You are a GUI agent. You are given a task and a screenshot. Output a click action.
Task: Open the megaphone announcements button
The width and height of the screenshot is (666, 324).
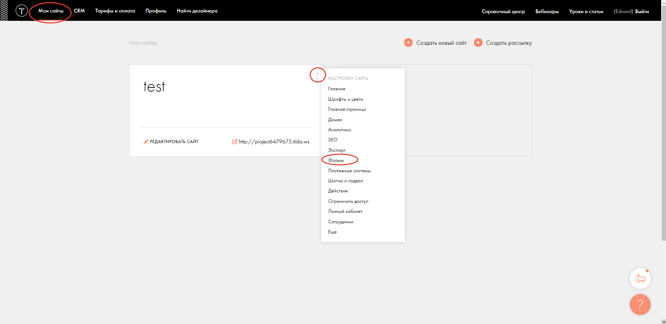pyautogui.click(x=640, y=279)
